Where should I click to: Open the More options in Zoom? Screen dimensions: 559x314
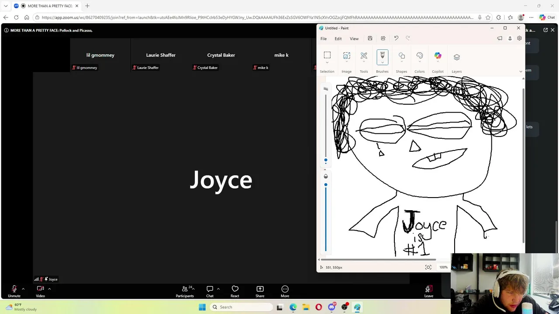(285, 291)
